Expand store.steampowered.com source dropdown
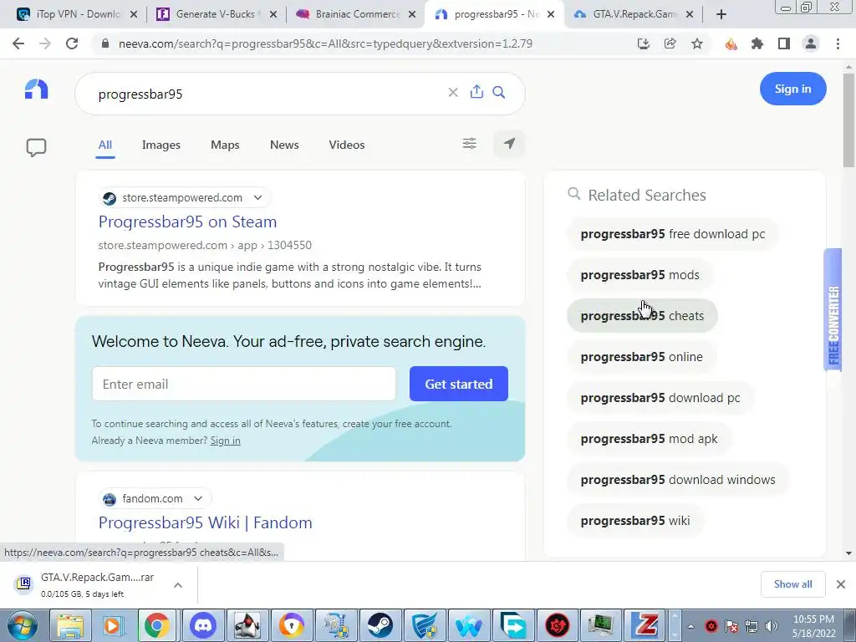The width and height of the screenshot is (856, 642). 257,197
